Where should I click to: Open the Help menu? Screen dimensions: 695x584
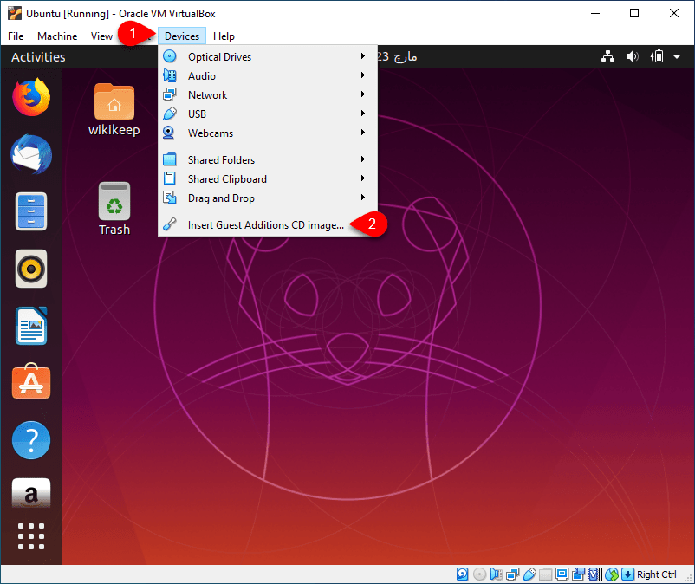224,36
